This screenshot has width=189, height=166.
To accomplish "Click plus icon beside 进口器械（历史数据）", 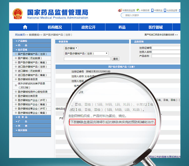I will point(16,71).
